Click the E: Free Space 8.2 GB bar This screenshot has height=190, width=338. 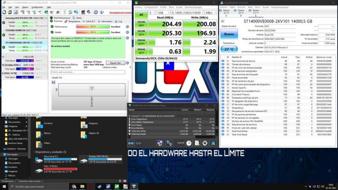coord(25,77)
